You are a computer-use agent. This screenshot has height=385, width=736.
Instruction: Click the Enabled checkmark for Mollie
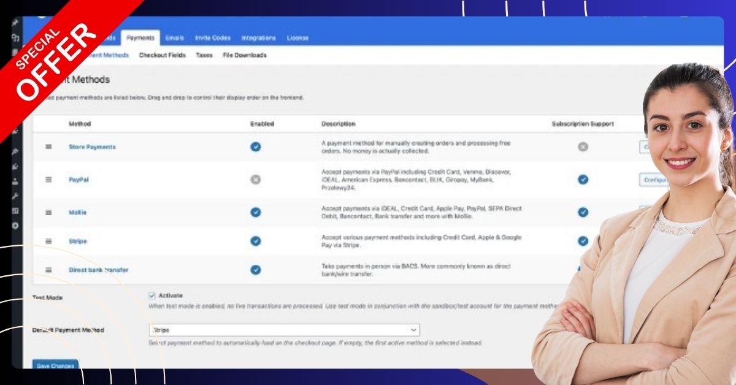click(256, 212)
